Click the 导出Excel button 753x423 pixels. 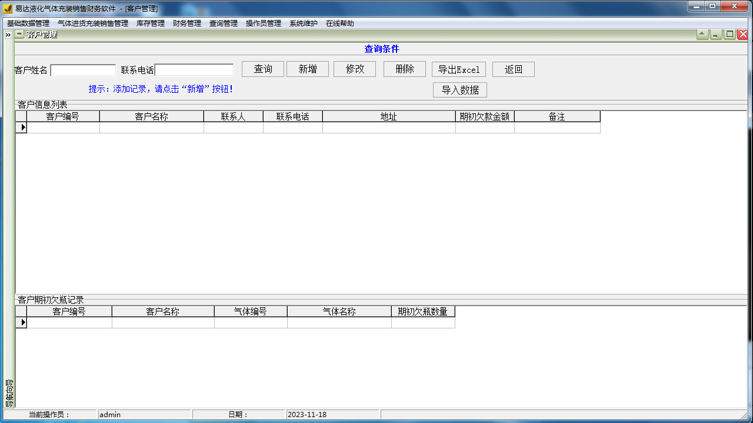tap(459, 69)
